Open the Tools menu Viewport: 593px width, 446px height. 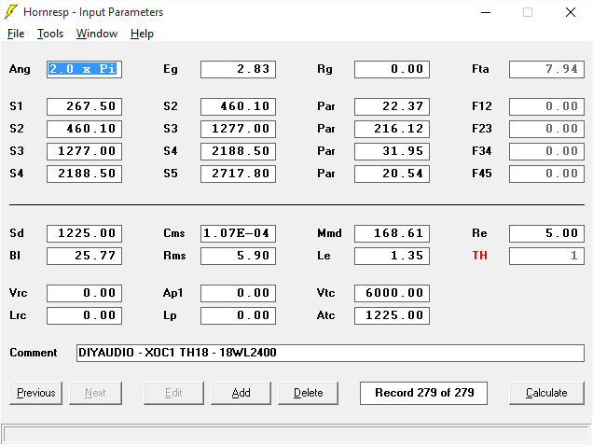pos(50,34)
